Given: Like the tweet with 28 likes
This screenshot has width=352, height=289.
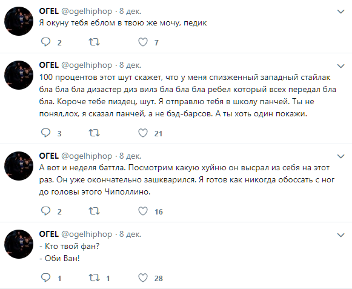Looking at the screenshot, I should click(143, 277).
